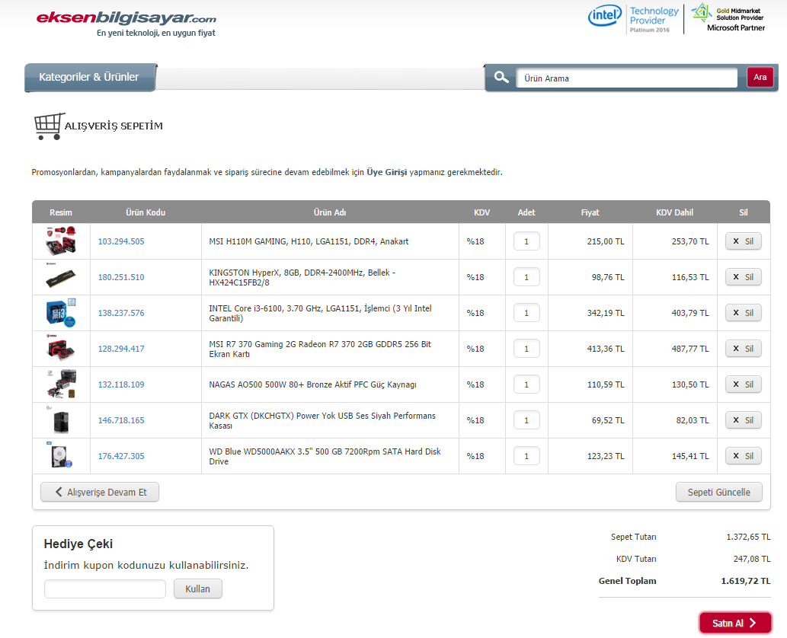787x638 pixels.
Task: Click the red Ara search button
Action: click(760, 77)
